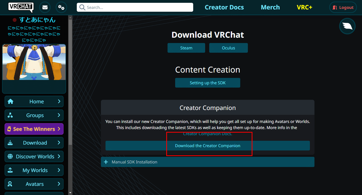Click the settings gear icon
The height and width of the screenshot is (195, 362).
tap(61, 7)
